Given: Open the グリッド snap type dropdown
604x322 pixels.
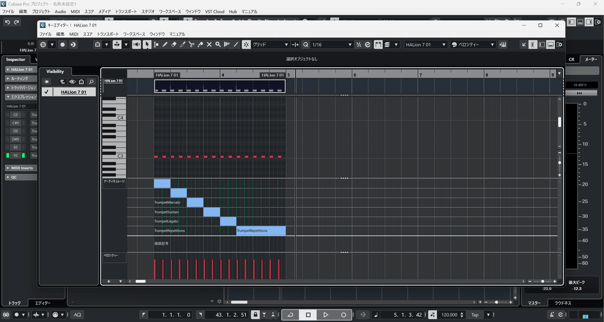Looking at the screenshot, I should click(x=270, y=45).
